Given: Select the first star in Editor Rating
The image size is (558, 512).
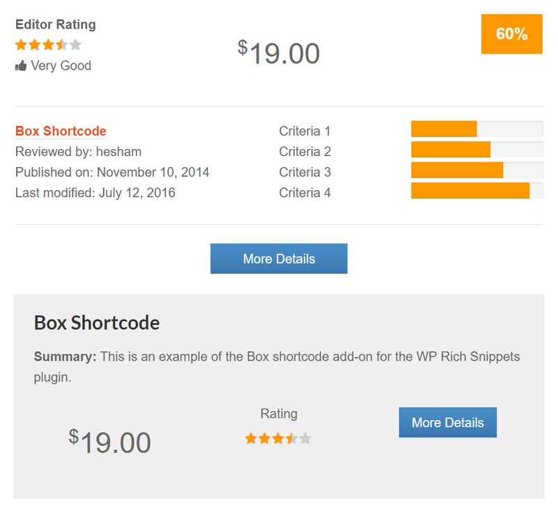Looking at the screenshot, I should pos(20,44).
